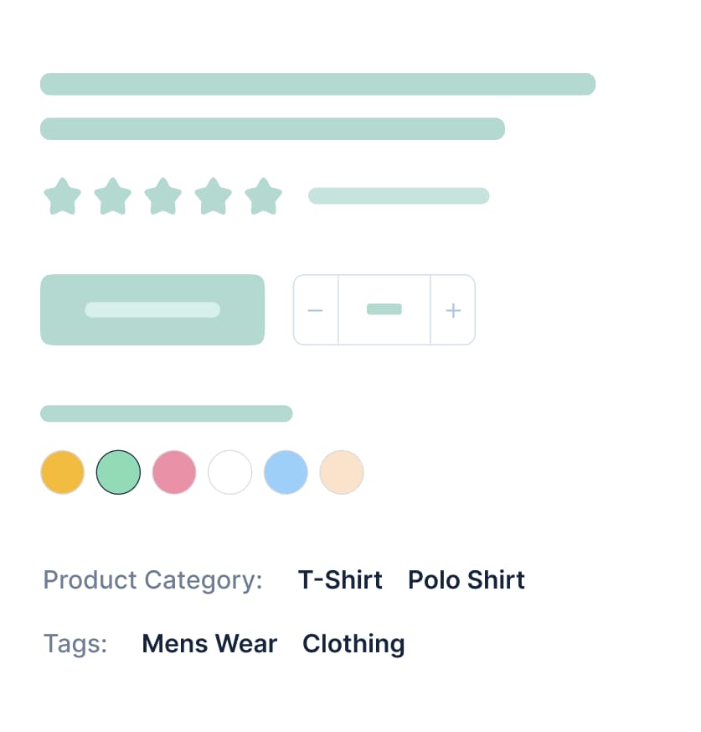This screenshot has width=701, height=732.
Task: Open the Polo Shirt category link
Action: 466,580
